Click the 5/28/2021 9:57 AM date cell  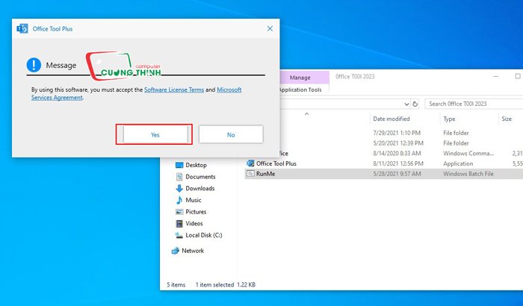pyautogui.click(x=397, y=174)
